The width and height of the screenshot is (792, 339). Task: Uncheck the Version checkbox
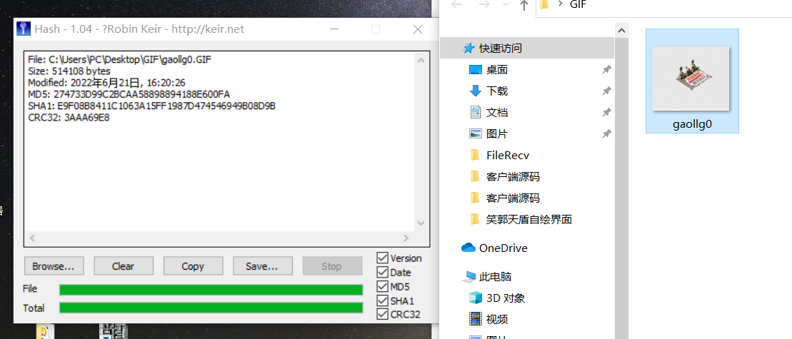382,258
